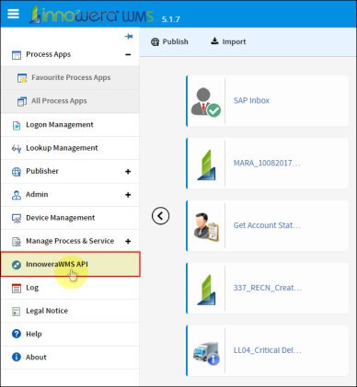This screenshot has width=357, height=387.
Task: Click the Help question mark icon
Action: (x=17, y=334)
